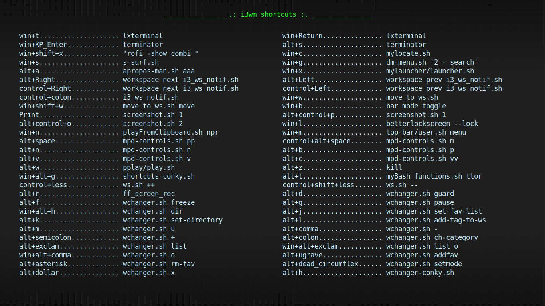The width and height of the screenshot is (545, 306).
Task: Select the 'alt+dollar' key label
Action: pyautogui.click(x=39, y=273)
